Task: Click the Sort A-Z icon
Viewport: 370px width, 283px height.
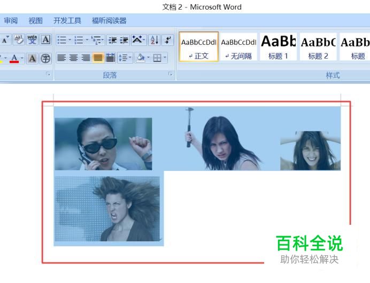Action: click(x=155, y=40)
